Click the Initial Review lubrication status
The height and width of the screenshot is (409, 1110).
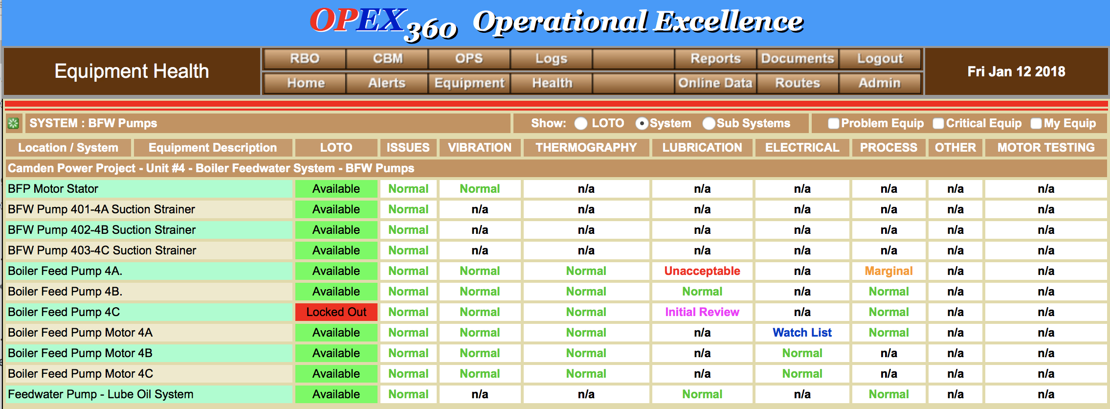(x=702, y=312)
